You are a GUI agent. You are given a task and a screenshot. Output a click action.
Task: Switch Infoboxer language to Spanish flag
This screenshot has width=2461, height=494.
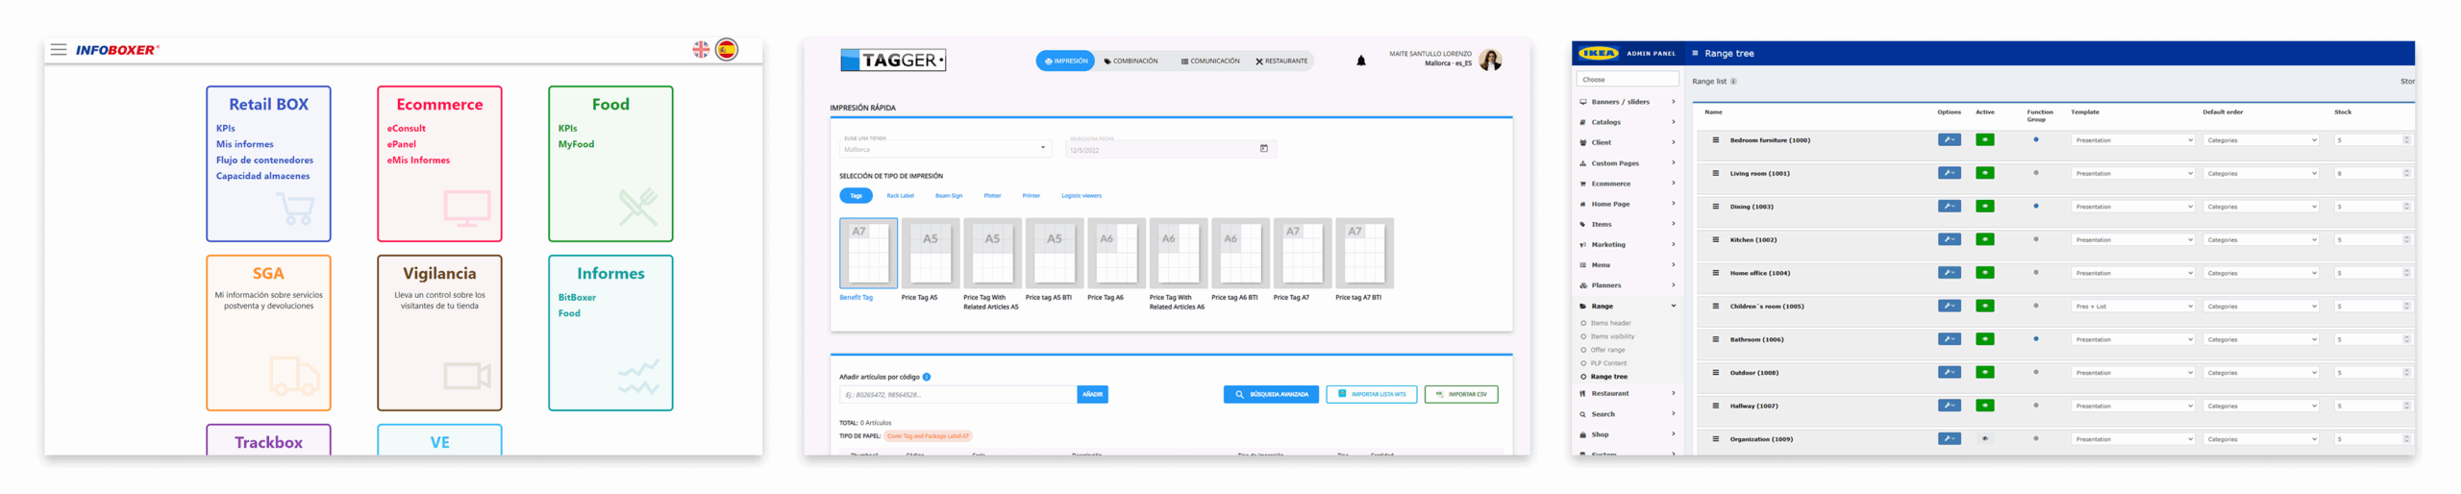pos(727,49)
